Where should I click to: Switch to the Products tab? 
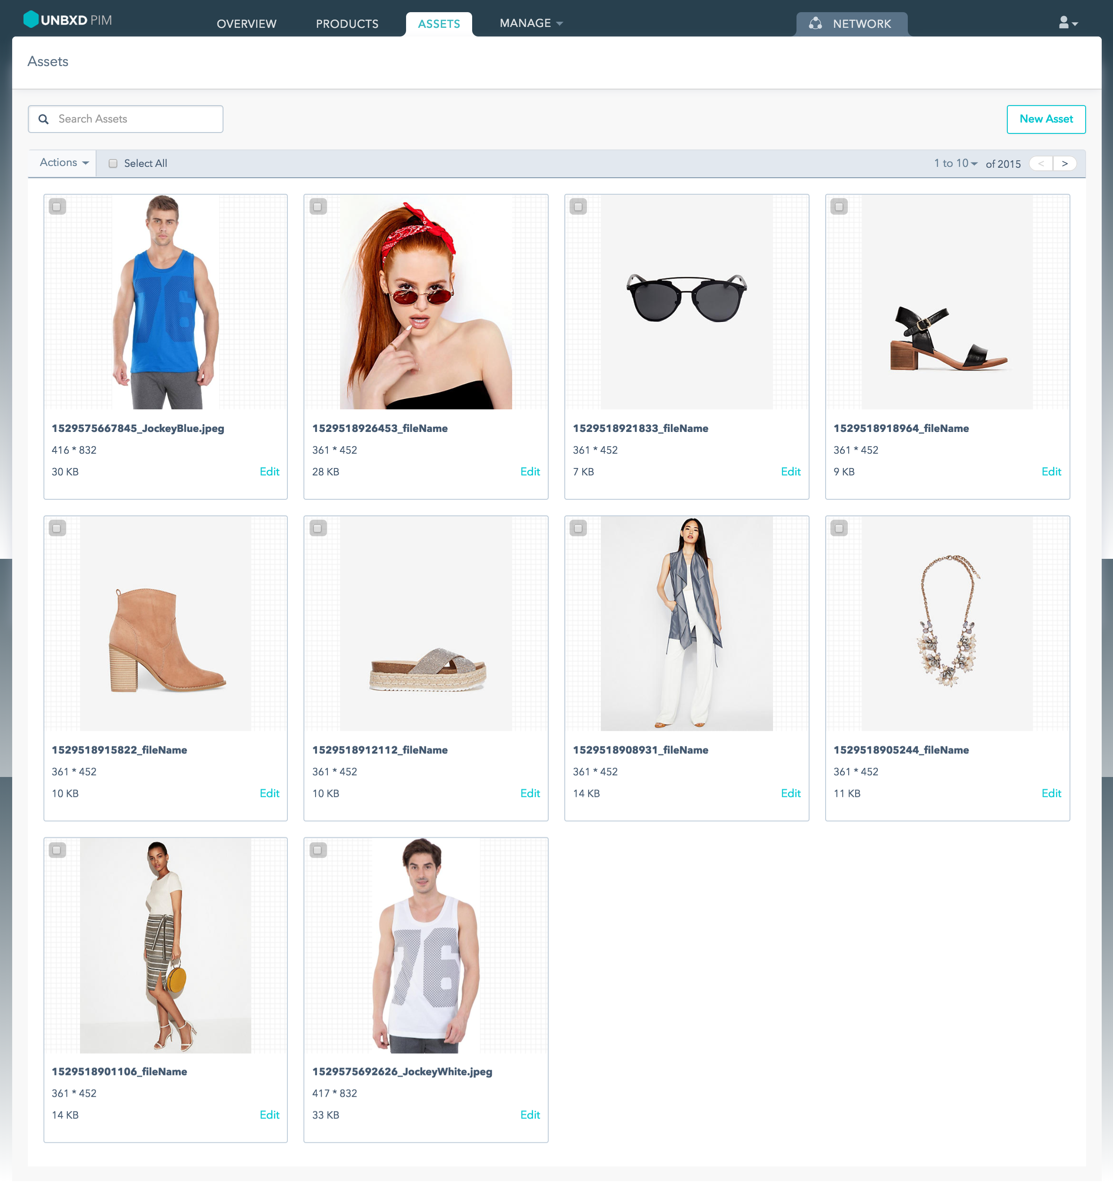(x=347, y=24)
